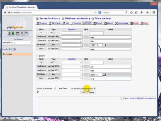Open the 'Insert as new row' dropdown

pos(46,89)
